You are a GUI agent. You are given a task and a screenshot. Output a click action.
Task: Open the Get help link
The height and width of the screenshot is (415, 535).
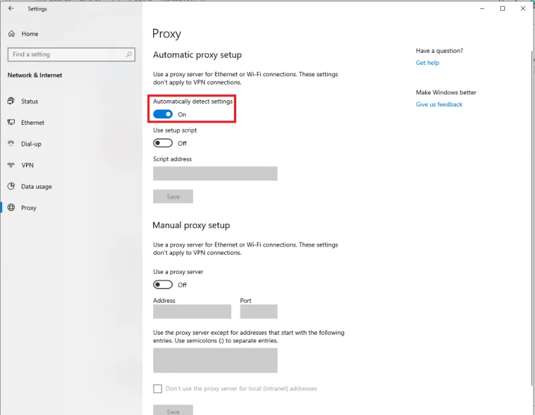(427, 62)
